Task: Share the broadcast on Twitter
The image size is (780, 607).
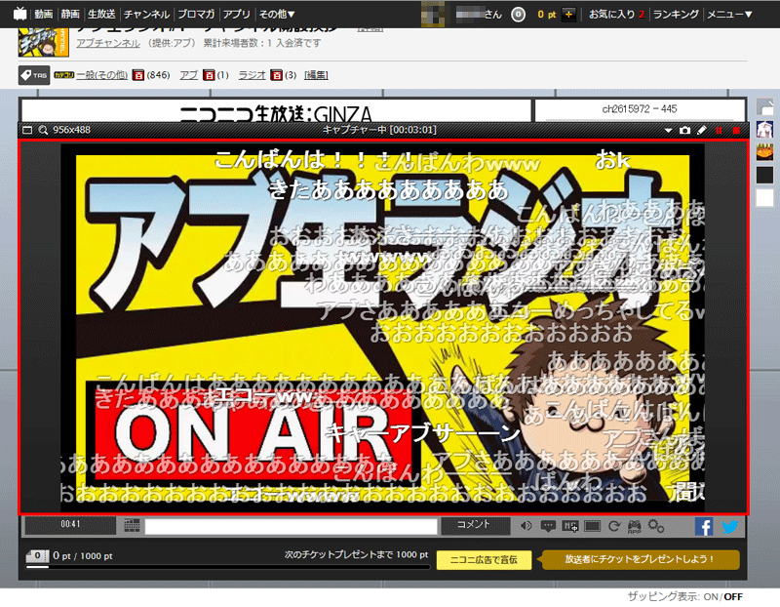Action: [x=729, y=526]
